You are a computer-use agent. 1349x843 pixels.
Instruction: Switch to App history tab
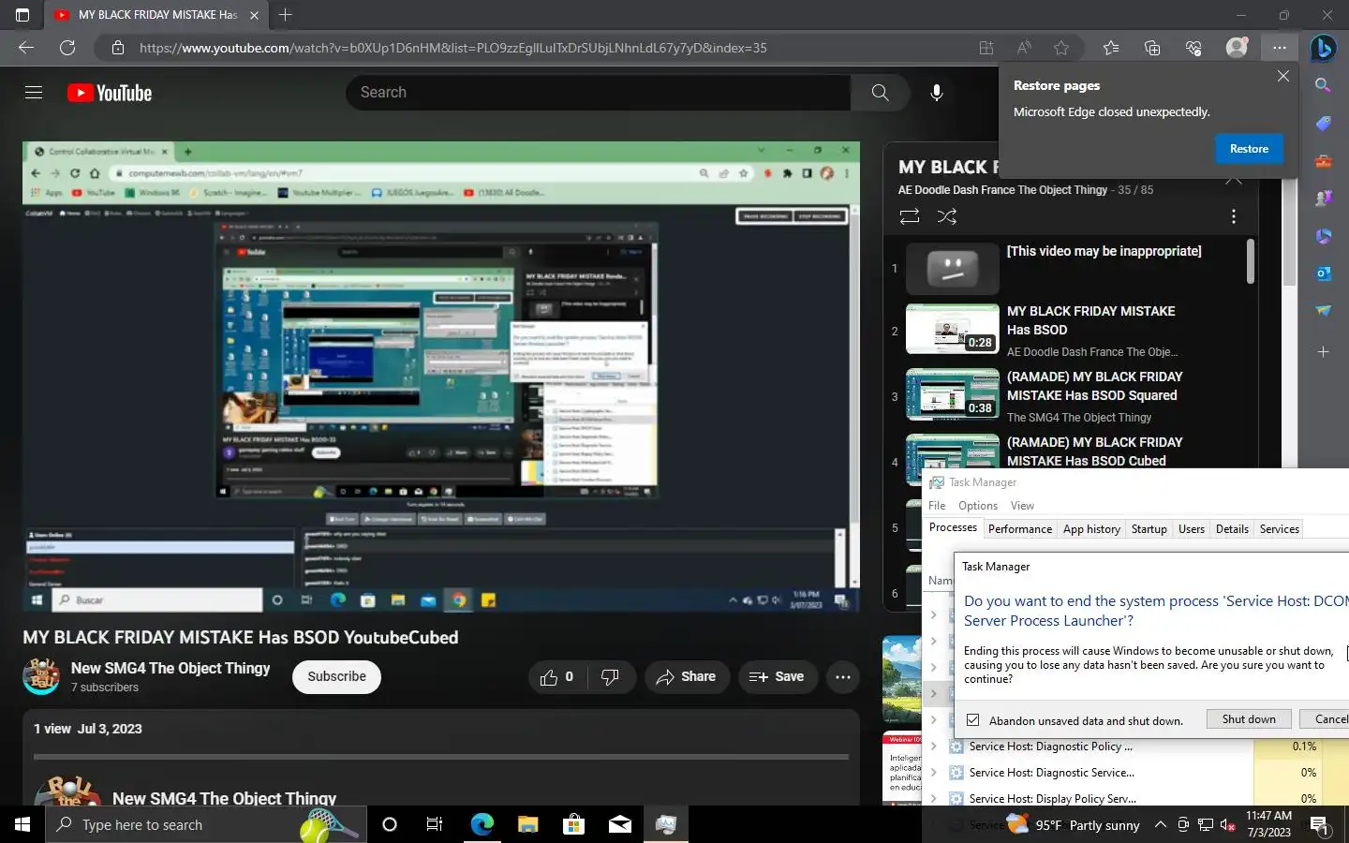click(1091, 529)
